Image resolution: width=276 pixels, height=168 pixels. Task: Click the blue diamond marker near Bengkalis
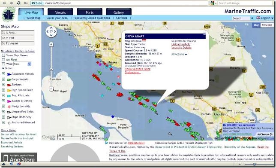click(113, 116)
